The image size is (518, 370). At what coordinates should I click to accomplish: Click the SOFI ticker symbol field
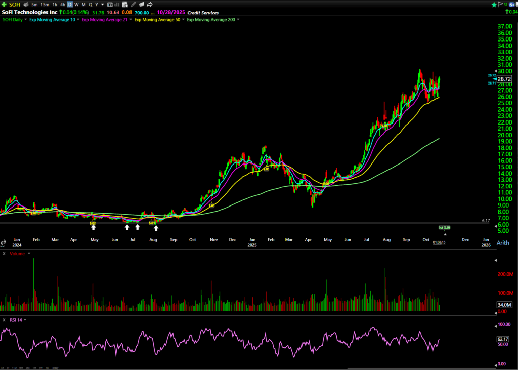pos(14,4)
